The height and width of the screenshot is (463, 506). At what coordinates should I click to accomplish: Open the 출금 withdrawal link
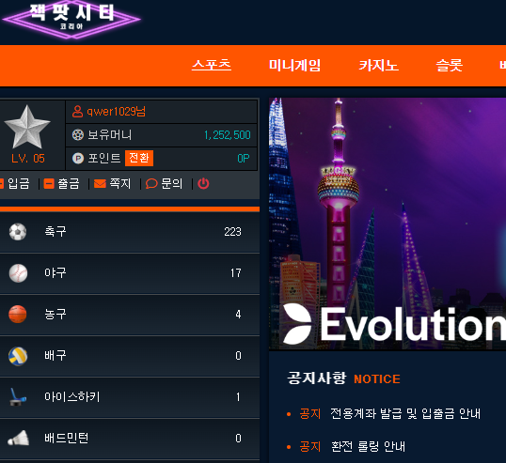(62, 184)
